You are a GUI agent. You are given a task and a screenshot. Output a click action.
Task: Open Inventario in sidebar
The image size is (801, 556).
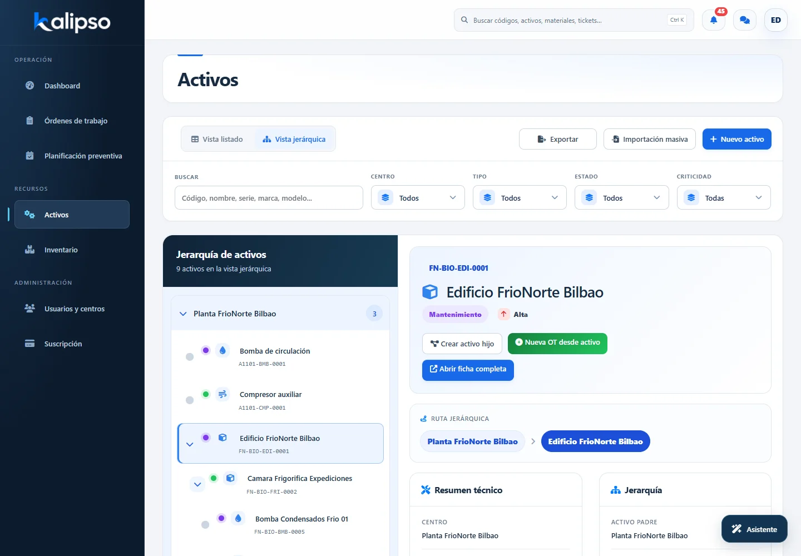pyautogui.click(x=72, y=250)
